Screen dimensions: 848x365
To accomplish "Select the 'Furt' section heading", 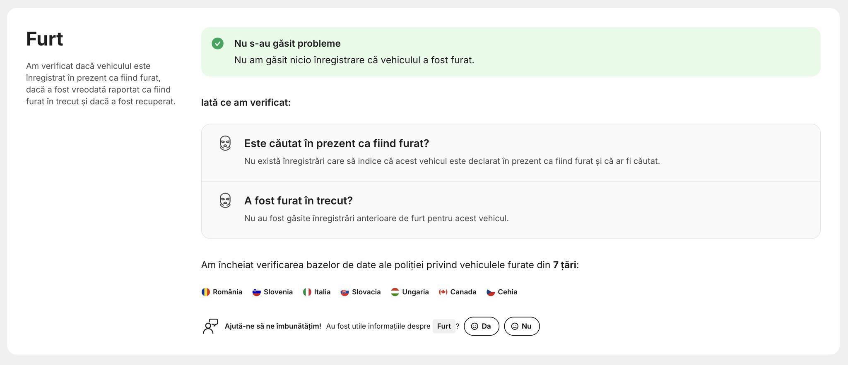I will (45, 39).
